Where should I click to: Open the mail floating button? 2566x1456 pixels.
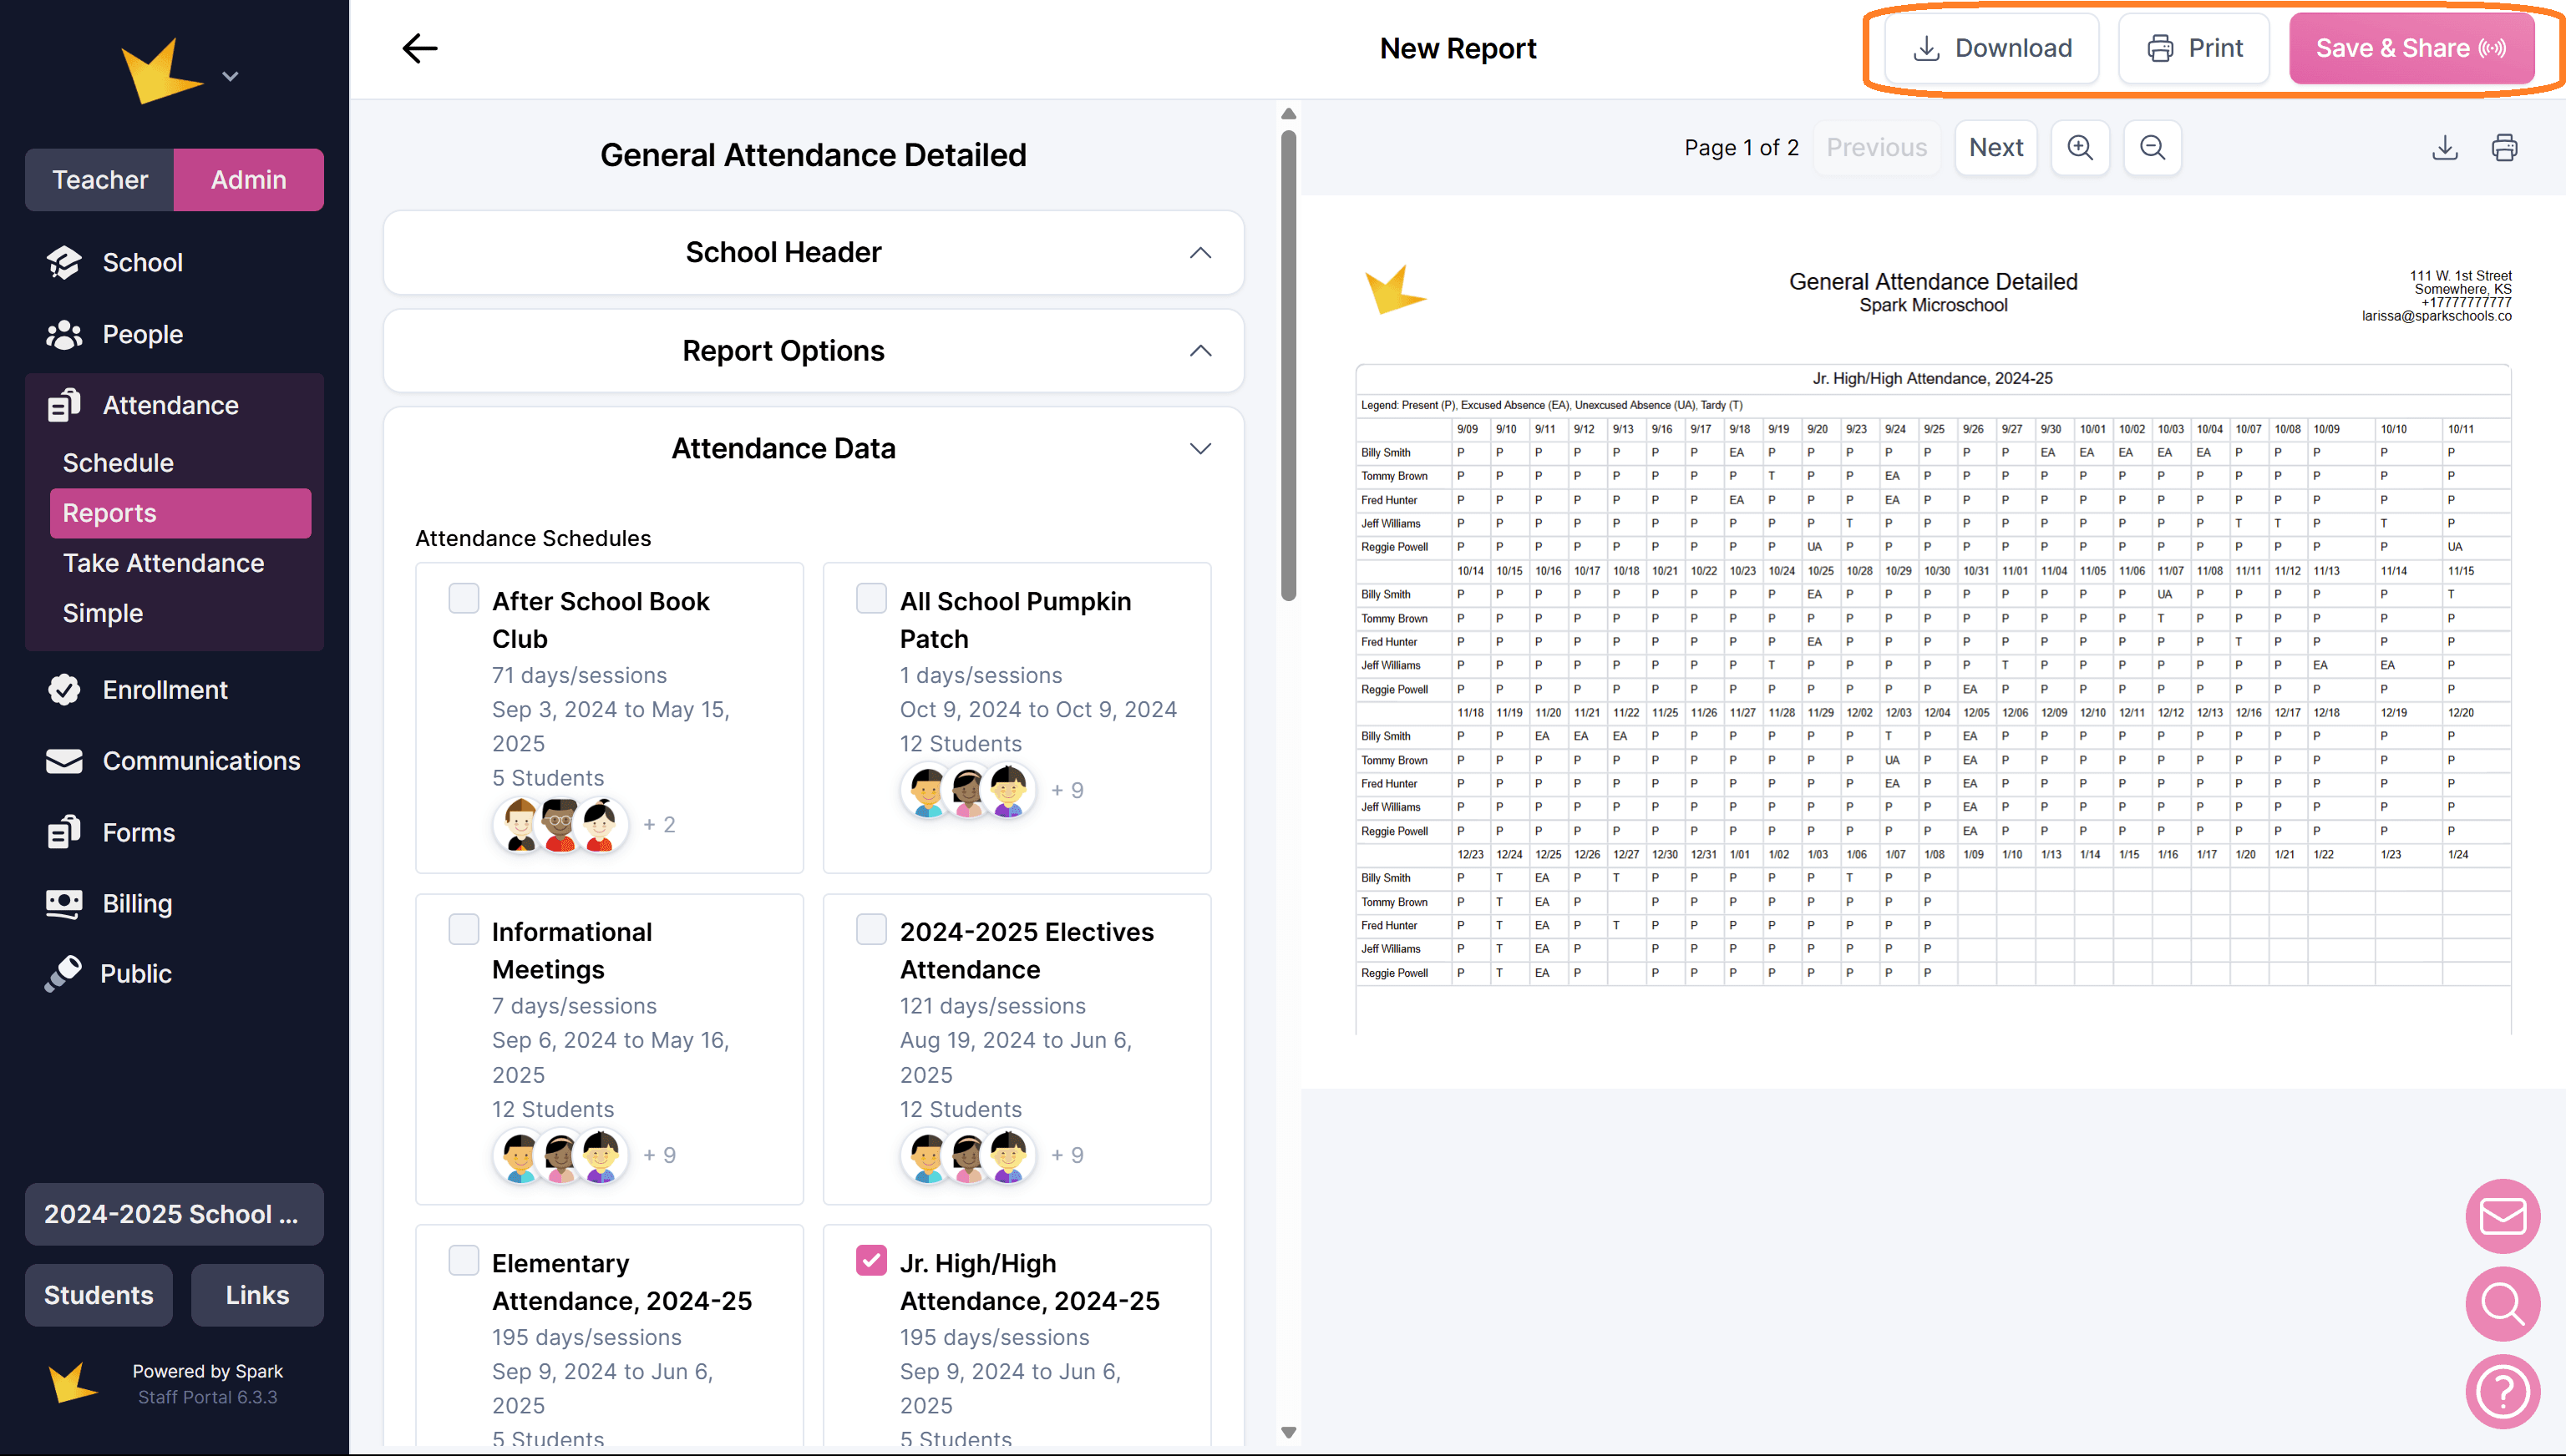pos(2502,1216)
